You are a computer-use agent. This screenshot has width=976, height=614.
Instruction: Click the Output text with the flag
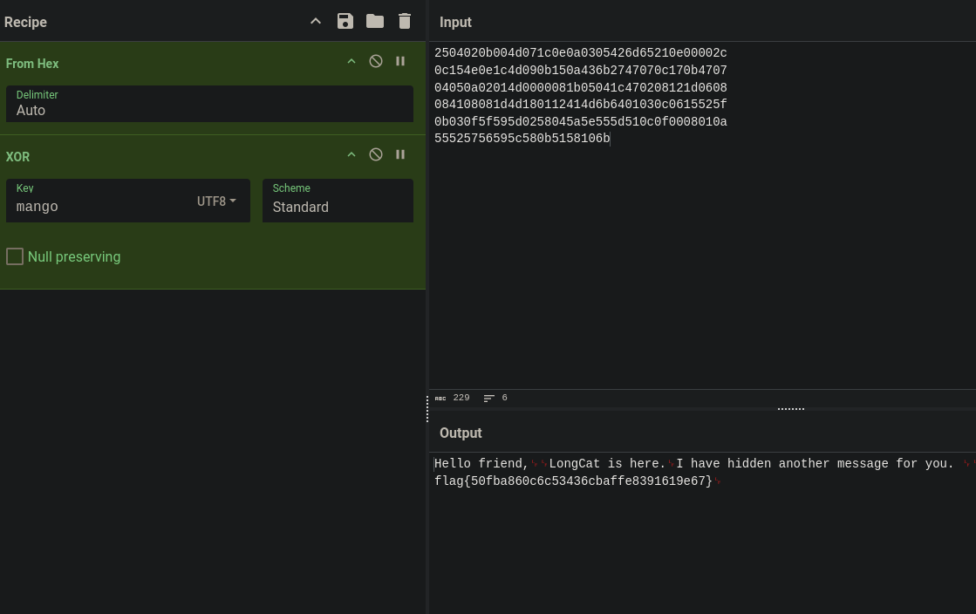point(573,481)
